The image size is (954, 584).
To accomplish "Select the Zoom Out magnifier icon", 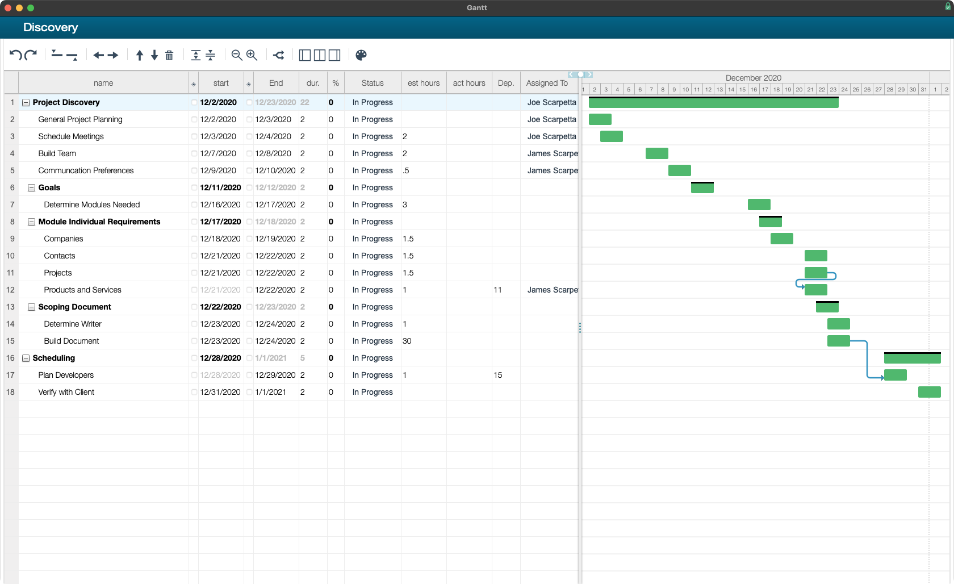I will pyautogui.click(x=236, y=55).
